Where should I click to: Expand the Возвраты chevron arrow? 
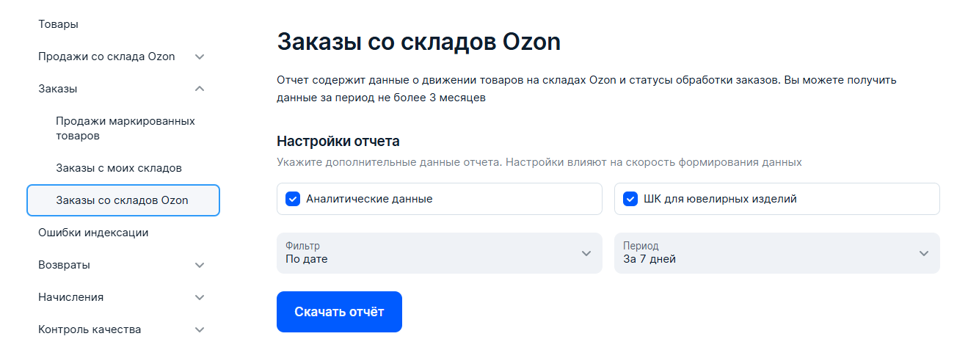200,265
